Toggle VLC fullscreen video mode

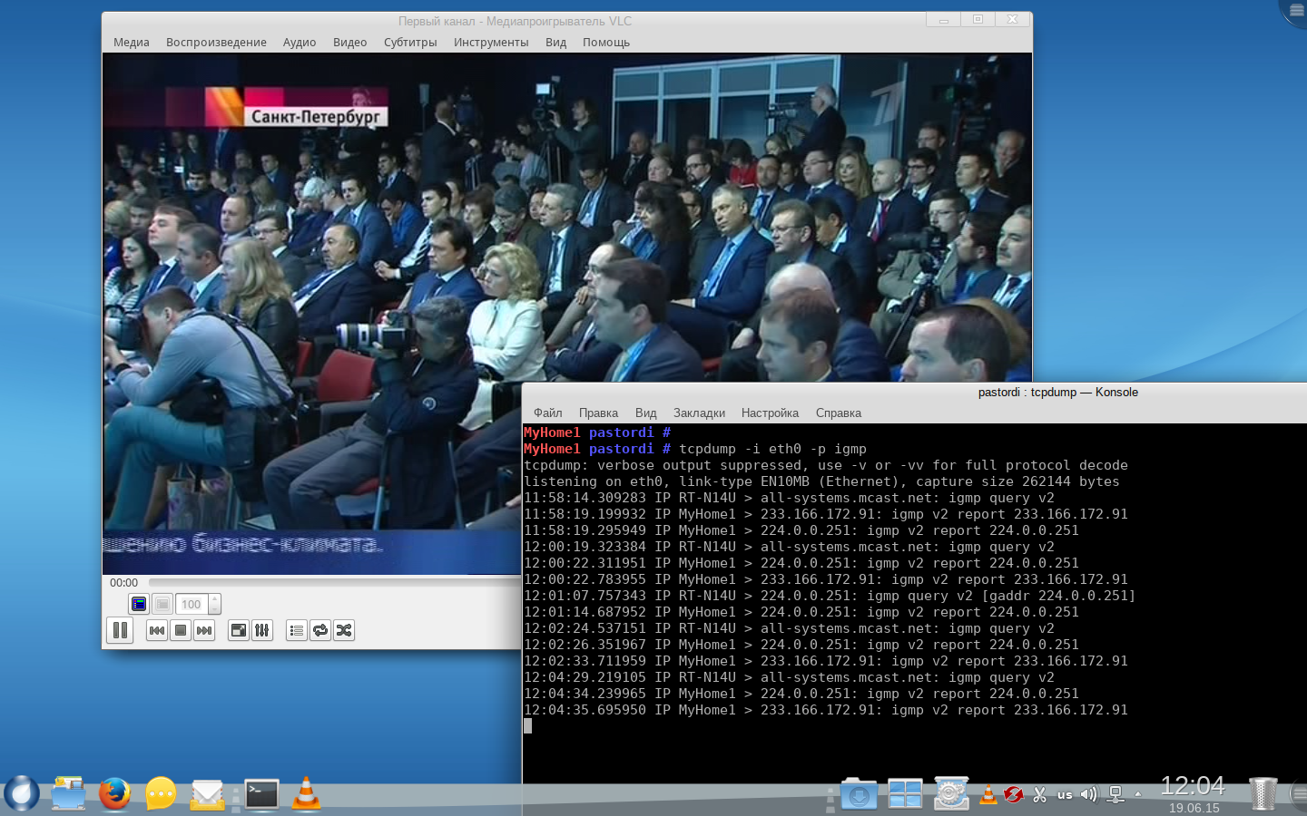239,630
